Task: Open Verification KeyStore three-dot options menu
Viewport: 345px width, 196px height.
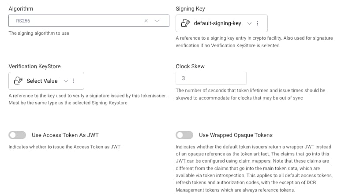Action: [74, 81]
